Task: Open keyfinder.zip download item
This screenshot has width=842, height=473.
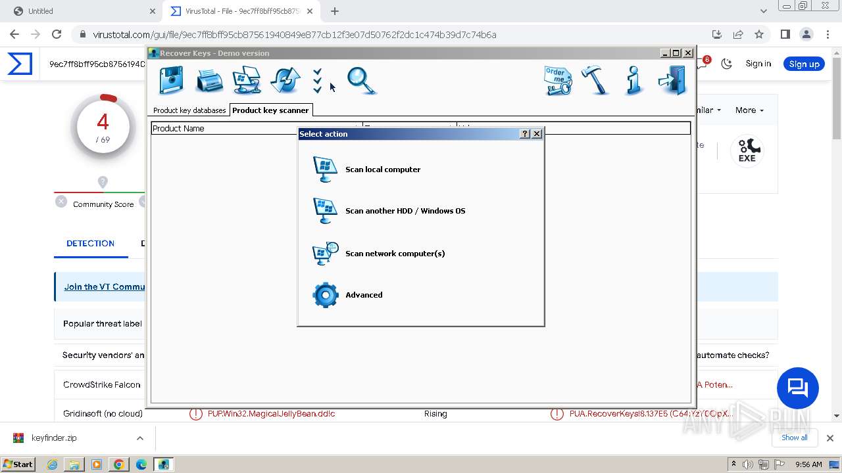Action: pyautogui.click(x=54, y=438)
